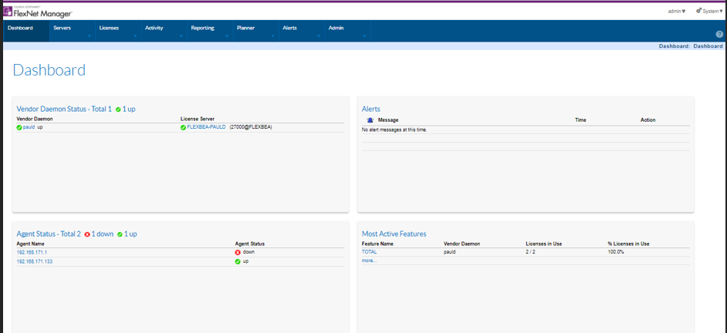Click the Alerts panel title
727x333 pixels.
[x=371, y=109]
